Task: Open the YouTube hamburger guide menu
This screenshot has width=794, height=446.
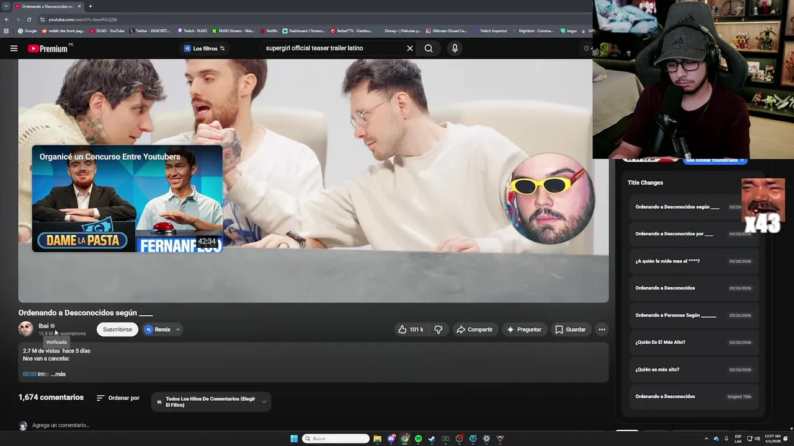Action: 14,48
